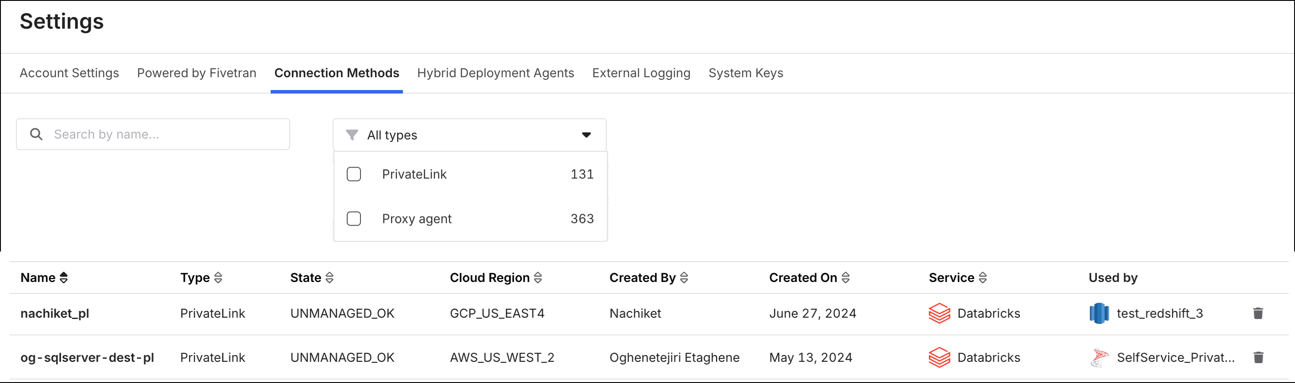Sort by the Name column arrows

coord(63,278)
